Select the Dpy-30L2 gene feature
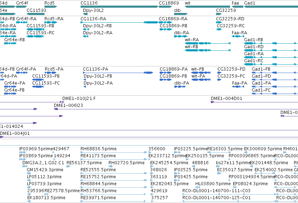The image size is (298, 203). (x=85, y=14)
